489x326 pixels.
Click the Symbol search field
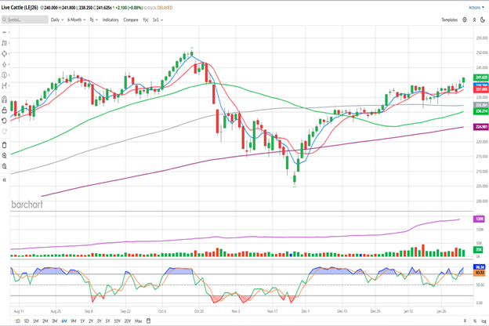click(25, 20)
